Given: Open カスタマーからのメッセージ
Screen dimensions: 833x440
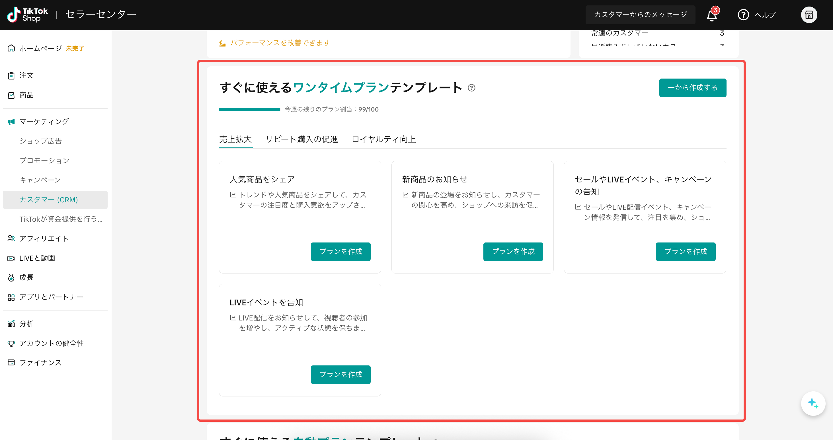Looking at the screenshot, I should (640, 15).
